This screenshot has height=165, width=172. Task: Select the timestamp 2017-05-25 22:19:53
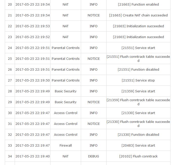[x=33, y=26]
